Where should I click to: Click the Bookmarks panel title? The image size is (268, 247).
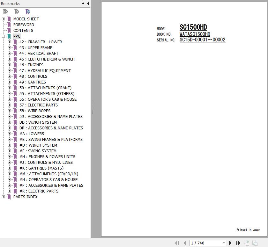click(x=10, y=4)
